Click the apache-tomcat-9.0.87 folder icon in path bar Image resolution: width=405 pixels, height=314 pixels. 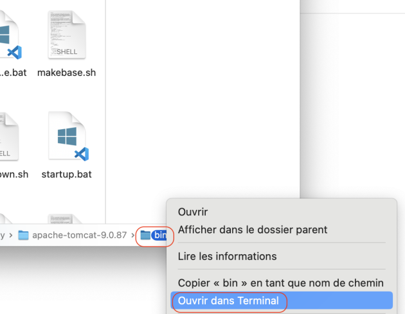tap(24, 236)
